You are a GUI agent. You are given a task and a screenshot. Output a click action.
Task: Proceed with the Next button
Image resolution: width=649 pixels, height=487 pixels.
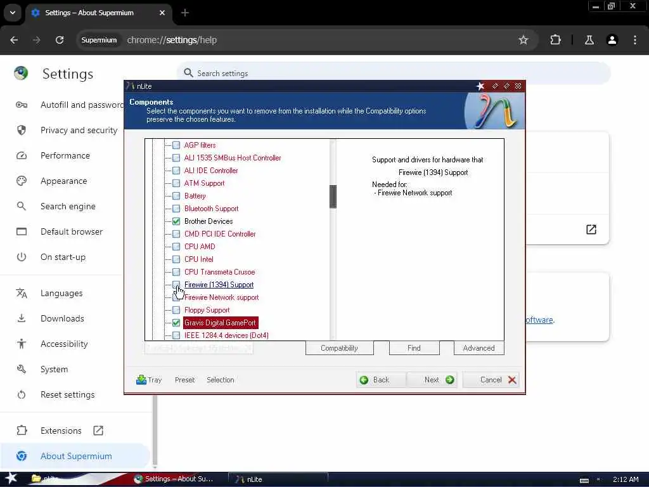(x=432, y=380)
